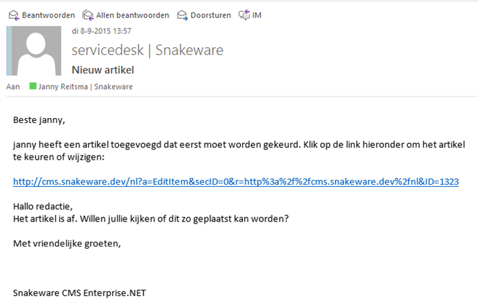Click the Beantwoorden reply envelope icon
478x307 pixels.
[14, 15]
